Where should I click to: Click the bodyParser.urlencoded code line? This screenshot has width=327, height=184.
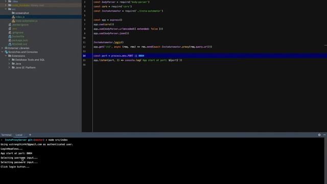coord(128,29)
